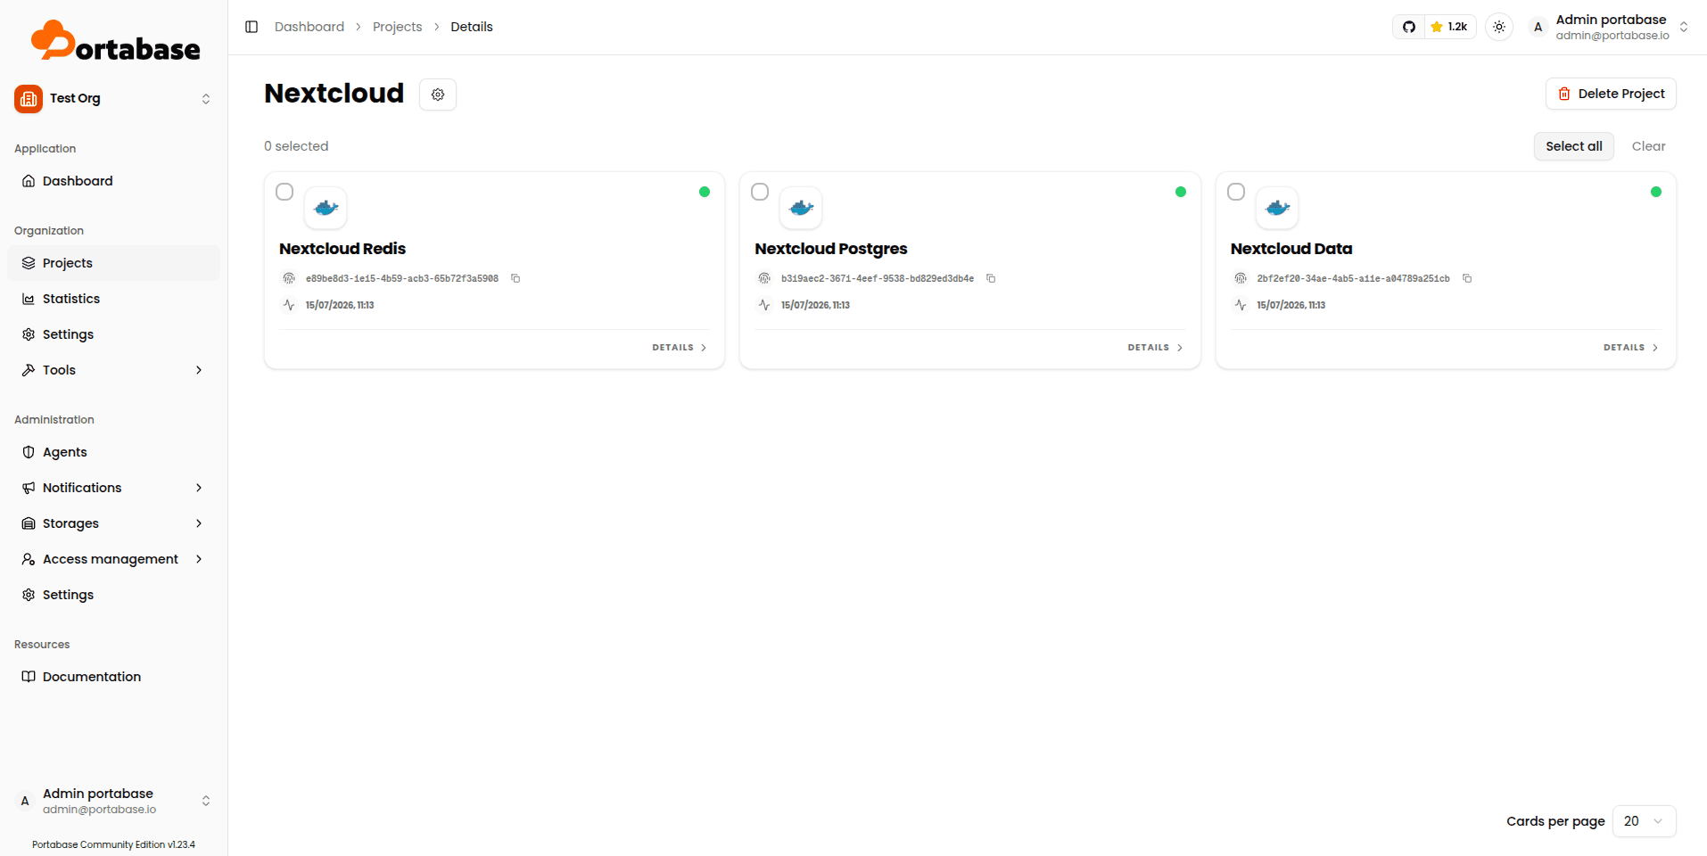This screenshot has height=856, width=1707.
Task: Click the Delete Project button
Action: tap(1611, 94)
